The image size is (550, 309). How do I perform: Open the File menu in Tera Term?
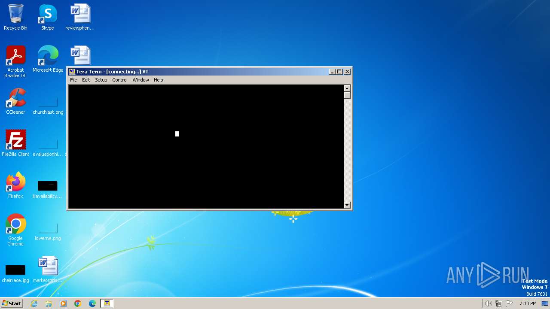73,80
